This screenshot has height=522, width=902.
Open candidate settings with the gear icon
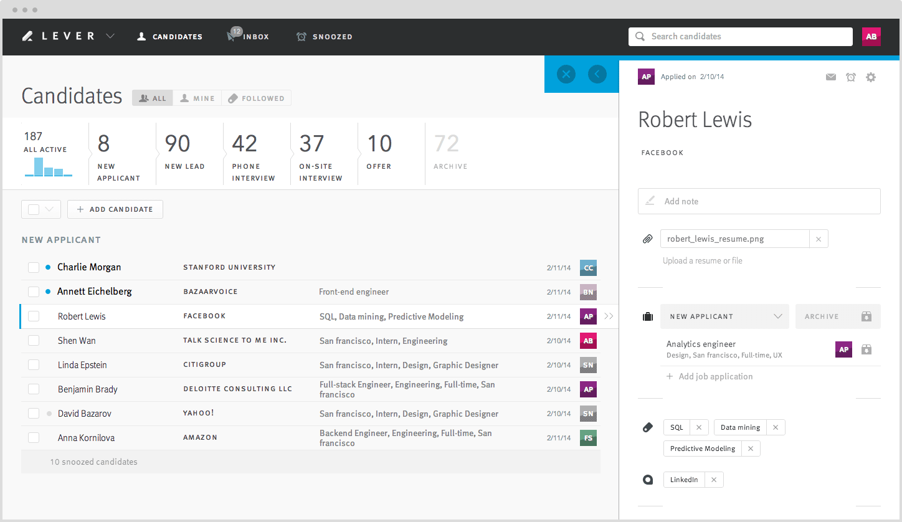(871, 77)
